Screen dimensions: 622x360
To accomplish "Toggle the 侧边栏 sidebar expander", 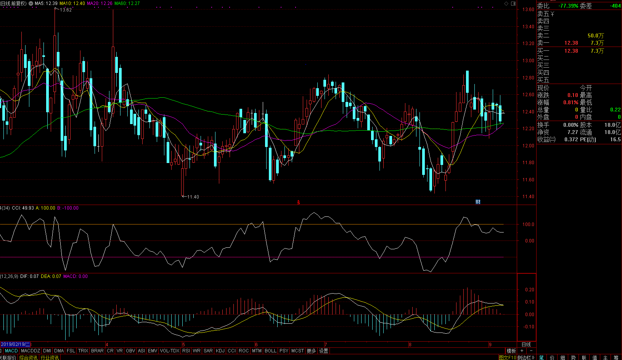I will pyautogui.click(x=526, y=358).
